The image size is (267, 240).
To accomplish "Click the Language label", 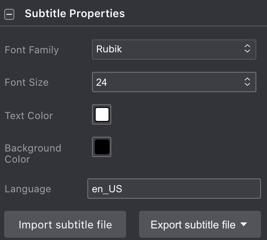I will [x=28, y=189].
